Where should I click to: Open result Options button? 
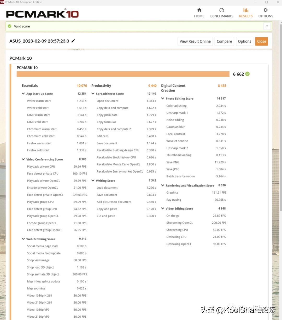click(x=244, y=41)
